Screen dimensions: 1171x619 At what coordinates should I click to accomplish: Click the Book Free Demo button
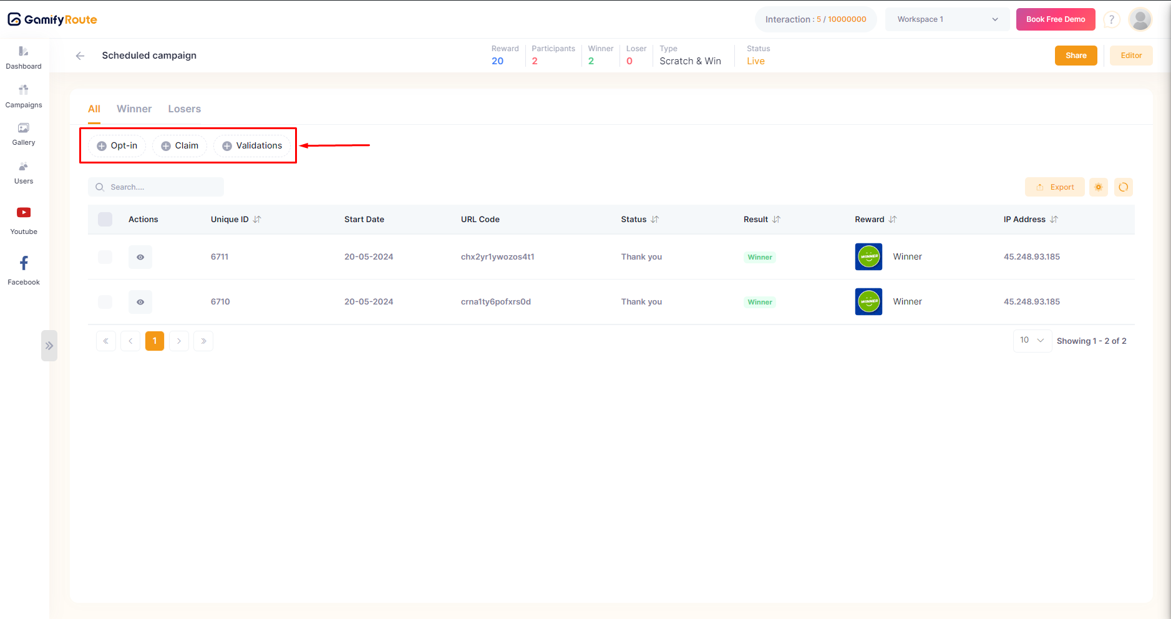point(1055,19)
